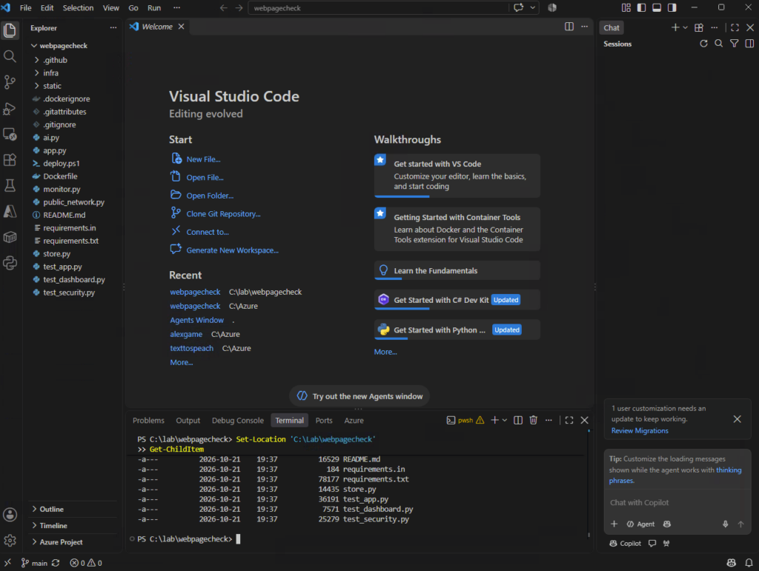This screenshot has height=571, width=759.
Task: Open the Manage gear icon
Action: 10,541
